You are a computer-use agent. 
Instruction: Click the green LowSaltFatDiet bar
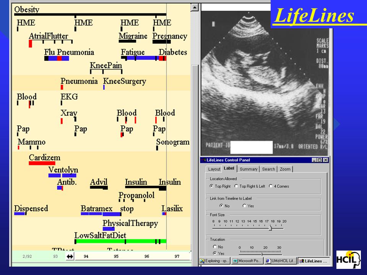(121, 241)
